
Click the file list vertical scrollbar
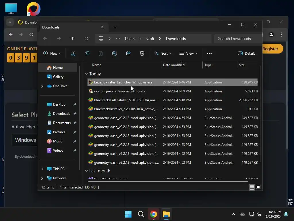click(260, 114)
